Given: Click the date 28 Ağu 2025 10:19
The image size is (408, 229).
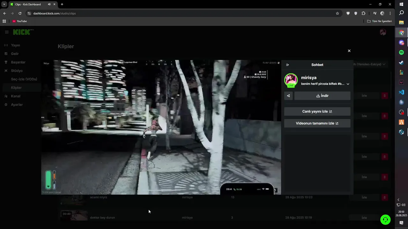Looking at the screenshot, I should pos(299,218).
